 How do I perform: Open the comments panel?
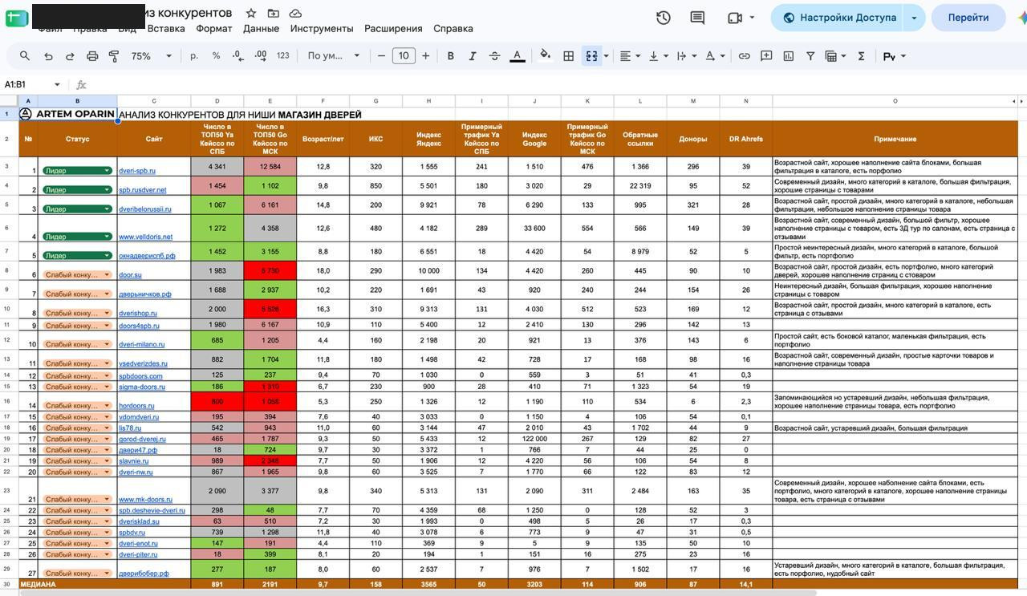697,18
